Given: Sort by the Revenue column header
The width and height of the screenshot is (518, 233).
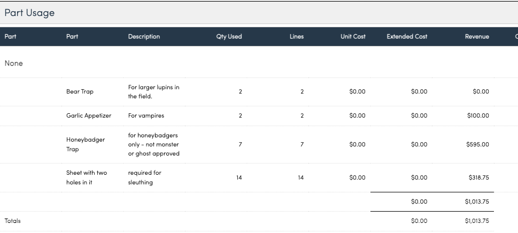Looking at the screenshot, I should pyautogui.click(x=477, y=37).
